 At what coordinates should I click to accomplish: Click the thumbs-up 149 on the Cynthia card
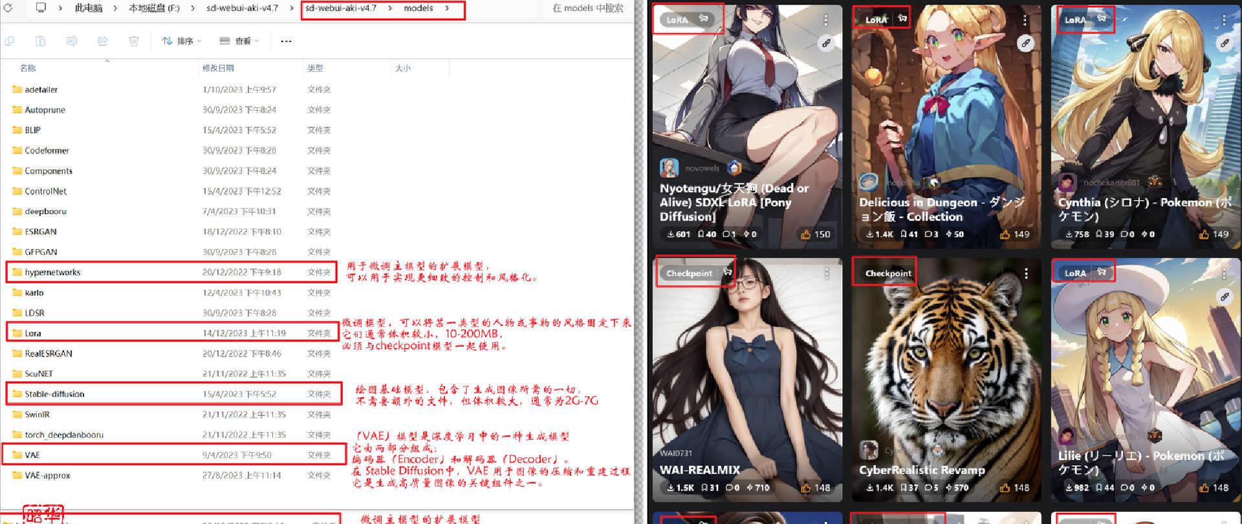1214,234
